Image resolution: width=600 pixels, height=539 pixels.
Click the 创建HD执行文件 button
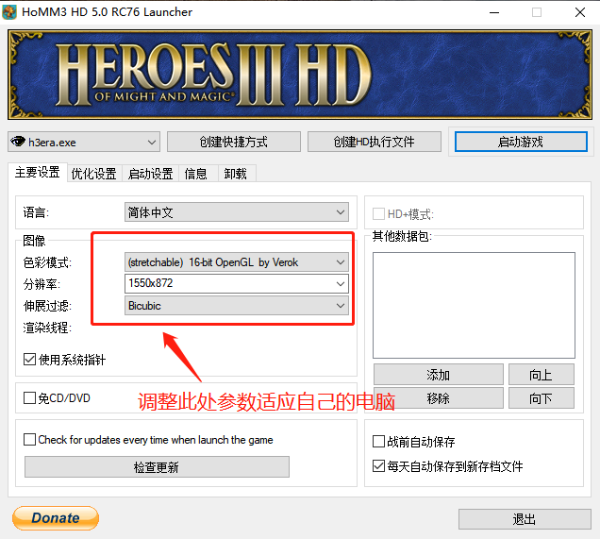click(x=374, y=142)
